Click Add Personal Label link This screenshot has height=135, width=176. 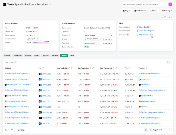[x=145, y=35]
